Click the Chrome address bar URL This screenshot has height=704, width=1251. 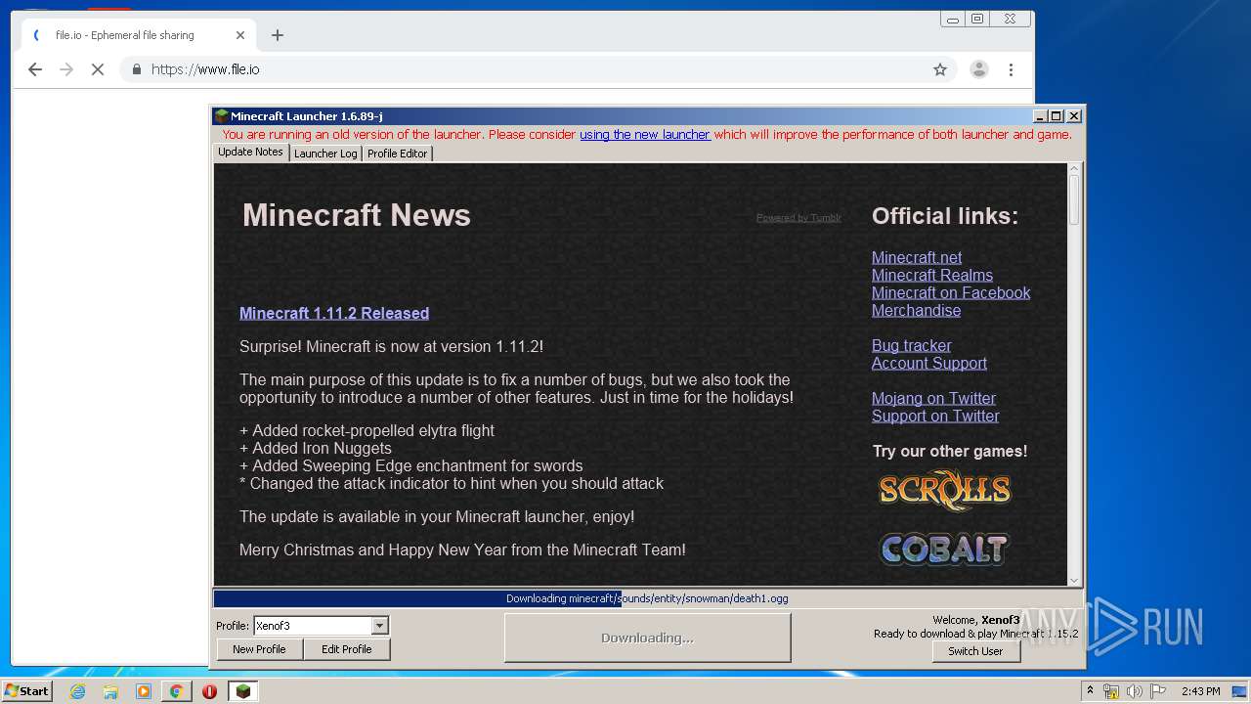point(205,69)
